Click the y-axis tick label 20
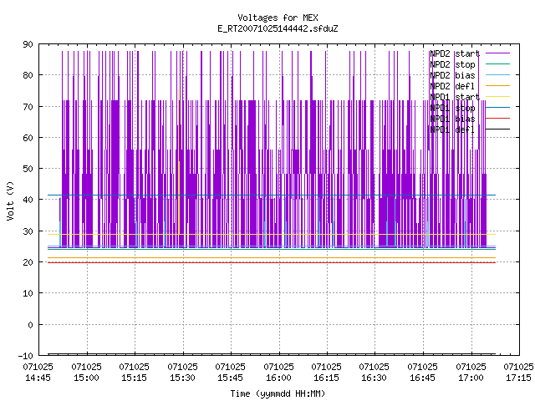535x401 pixels. 28,262
